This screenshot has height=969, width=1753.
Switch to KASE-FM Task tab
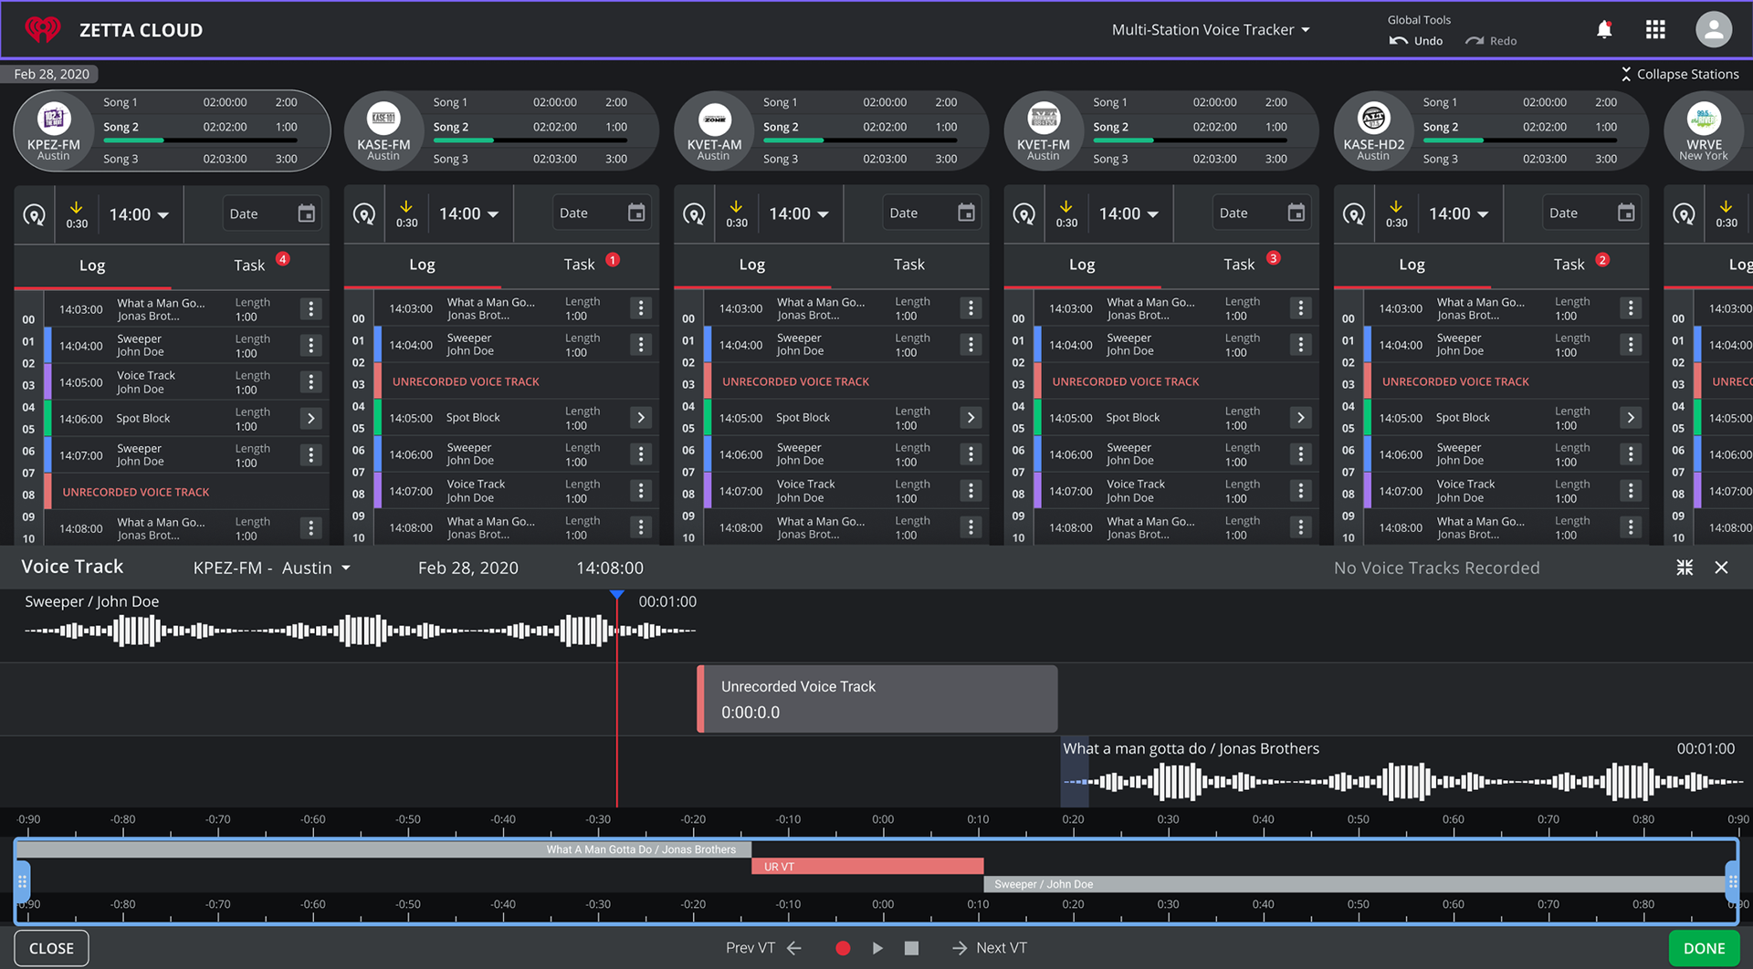click(x=580, y=265)
